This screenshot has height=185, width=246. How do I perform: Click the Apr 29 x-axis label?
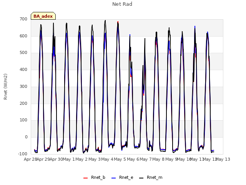(x=43, y=159)
